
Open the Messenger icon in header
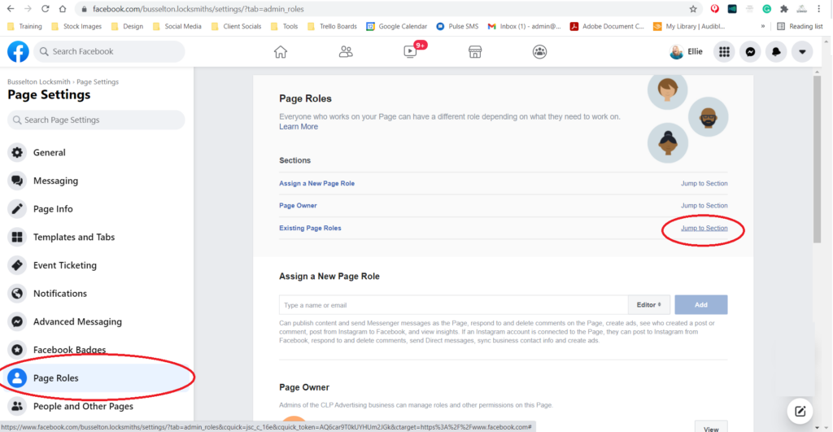pyautogui.click(x=750, y=51)
